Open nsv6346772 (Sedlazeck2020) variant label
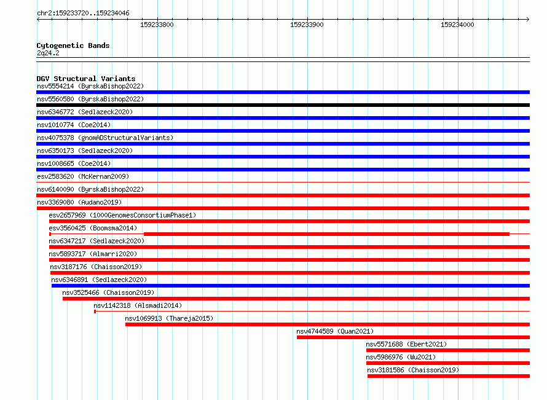This screenshot has width=547, height=400. 85,112
